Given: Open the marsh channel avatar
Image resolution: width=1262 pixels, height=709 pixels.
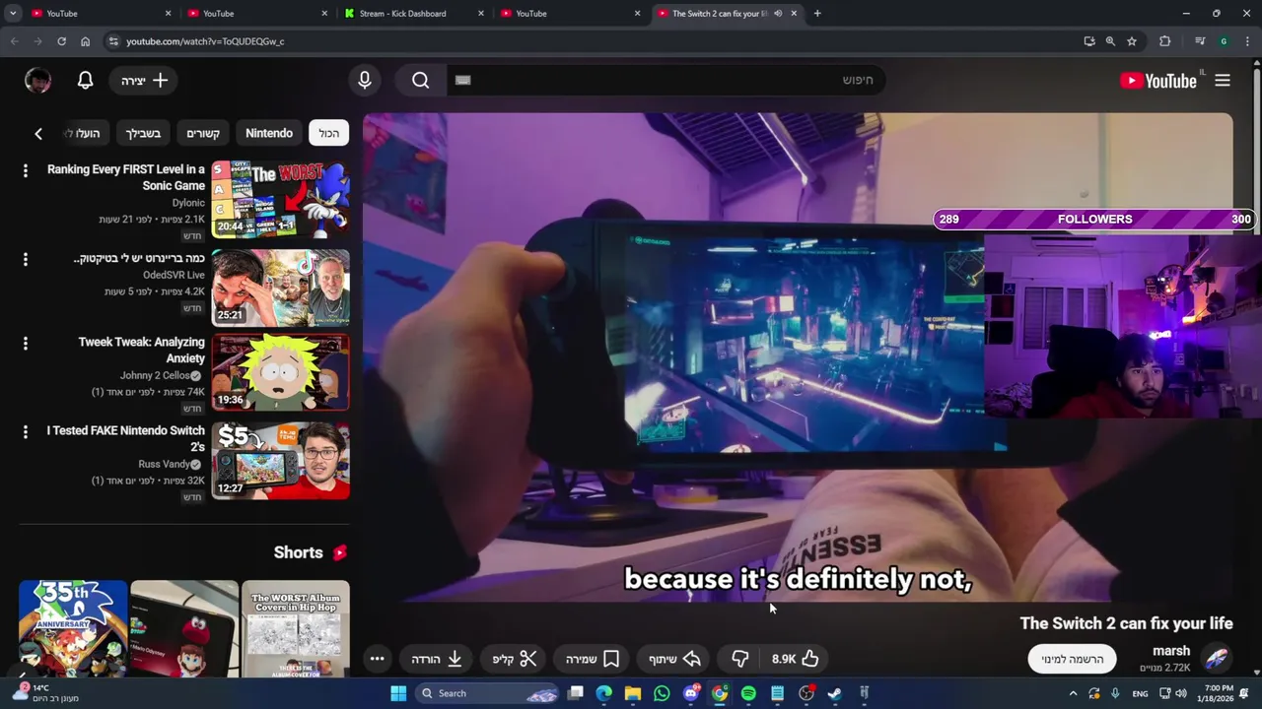Looking at the screenshot, I should (1217, 658).
